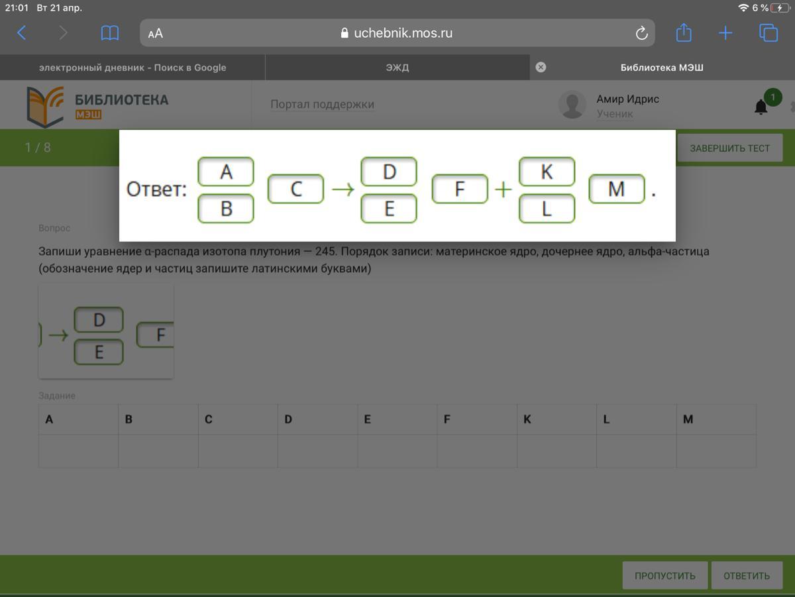Tap the notification bell icon

761,107
